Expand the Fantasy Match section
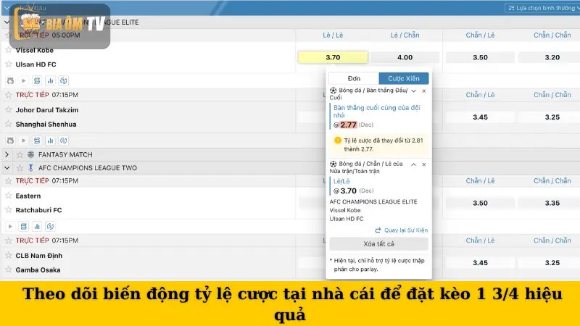The width and height of the screenshot is (580, 326). click(x=7, y=154)
